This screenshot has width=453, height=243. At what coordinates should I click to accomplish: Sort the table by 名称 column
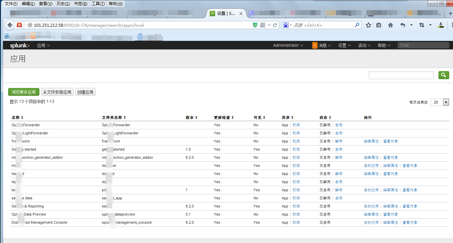[x=17, y=117]
